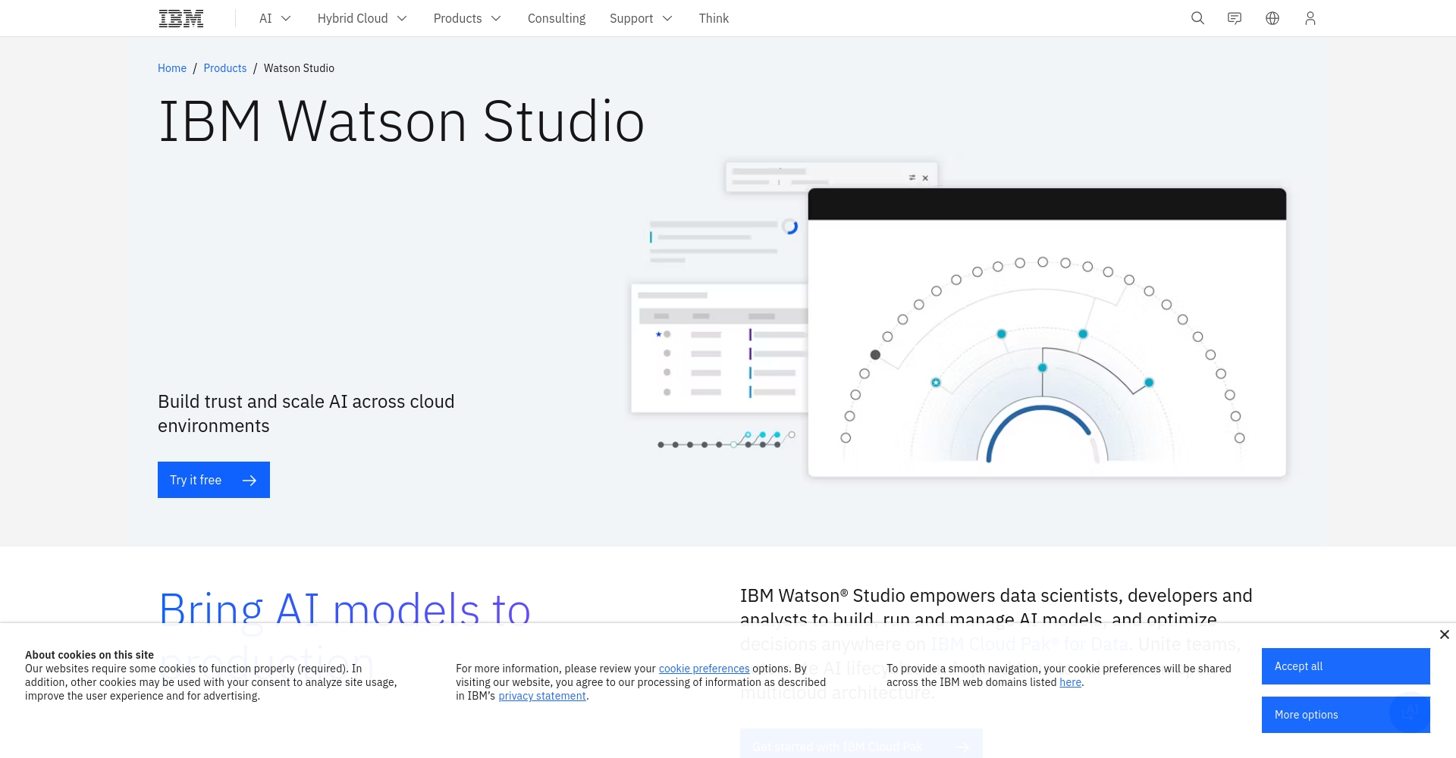Expand the Support menu chevron
1456x758 pixels.
tap(667, 17)
